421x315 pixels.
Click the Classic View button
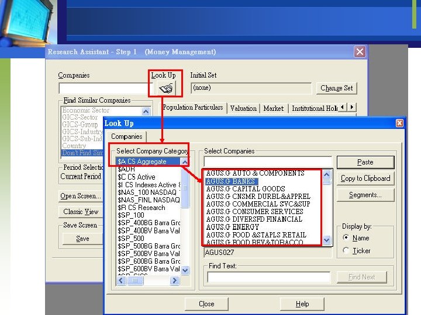pos(81,212)
